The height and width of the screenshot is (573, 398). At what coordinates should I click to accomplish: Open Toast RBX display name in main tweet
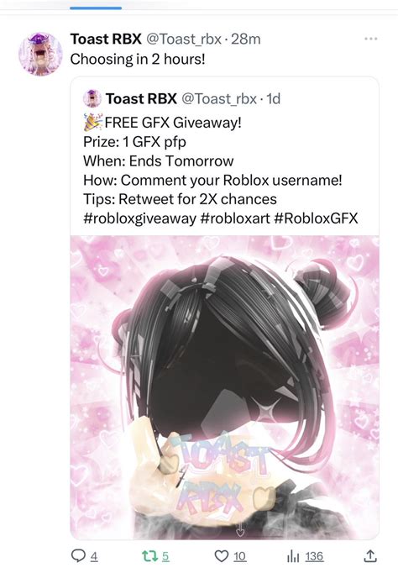click(106, 39)
